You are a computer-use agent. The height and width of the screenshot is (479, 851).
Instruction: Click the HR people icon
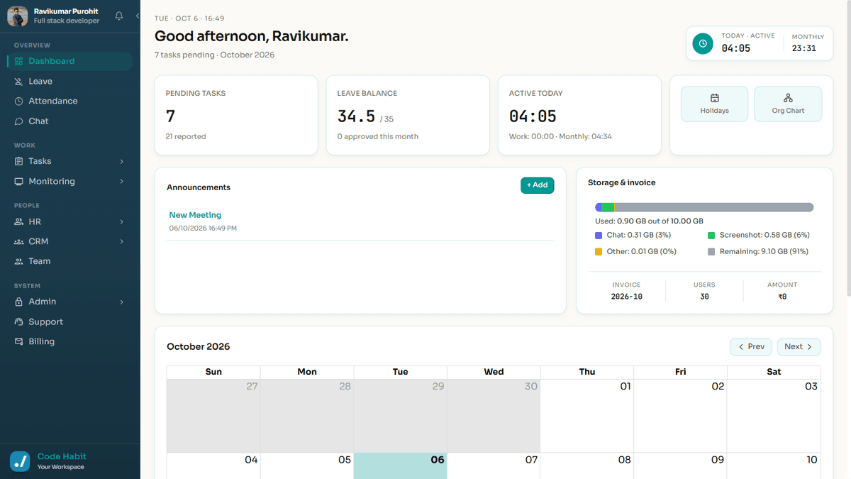tap(19, 221)
